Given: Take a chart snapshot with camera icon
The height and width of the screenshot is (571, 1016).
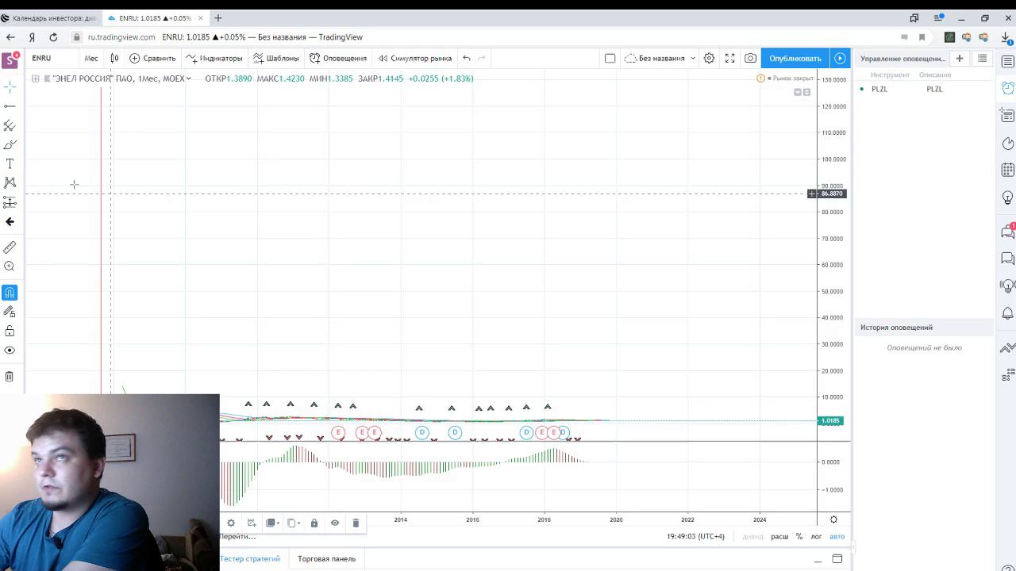Looking at the screenshot, I should [750, 58].
